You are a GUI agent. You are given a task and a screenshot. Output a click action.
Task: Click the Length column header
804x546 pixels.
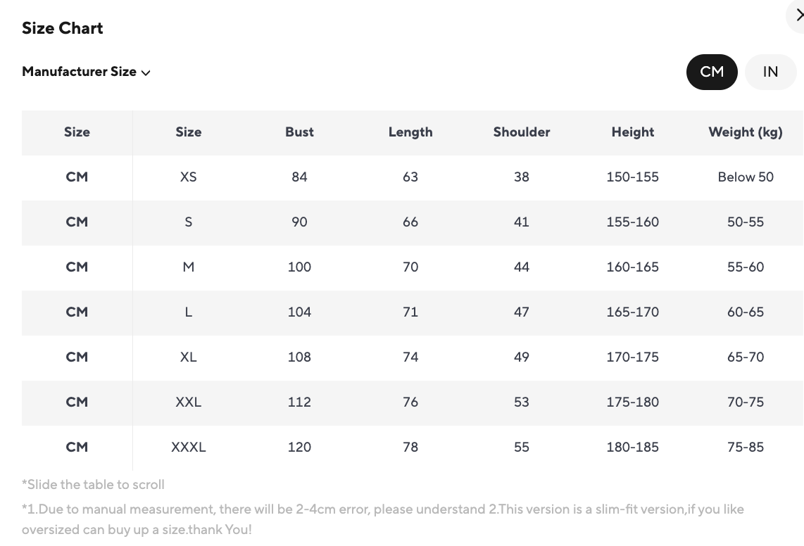pos(410,132)
